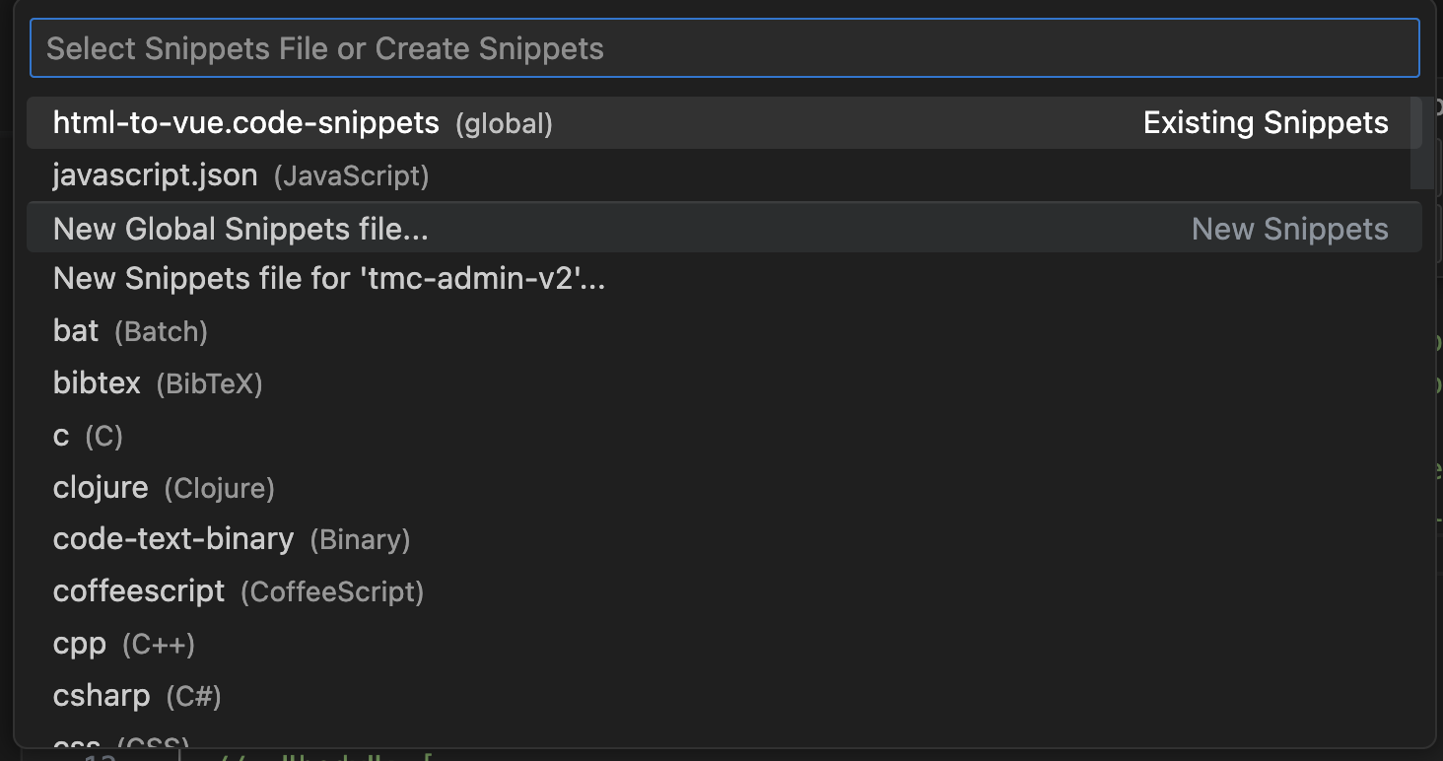The image size is (1443, 761).
Task: Select bibtex (BibTeX) snippet language
Action: click(x=724, y=382)
